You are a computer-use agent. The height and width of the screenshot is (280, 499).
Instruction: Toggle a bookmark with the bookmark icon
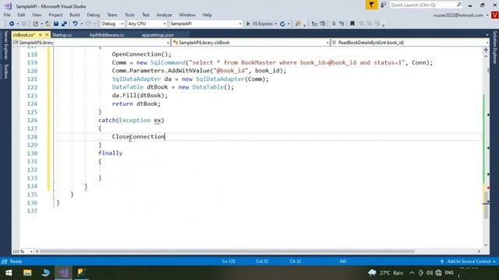point(352,24)
